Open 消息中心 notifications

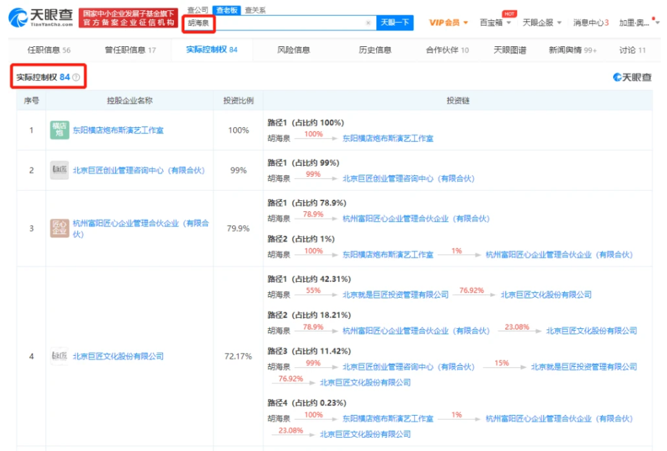[x=591, y=23]
